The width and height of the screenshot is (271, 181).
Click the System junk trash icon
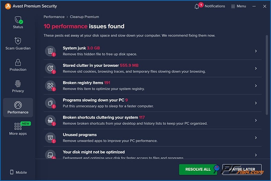pyautogui.click(x=50, y=51)
